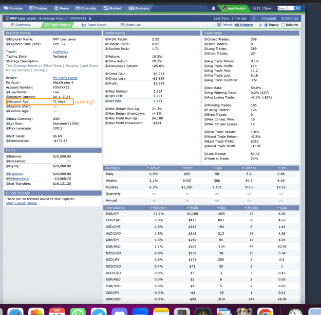
Task: Expand the explorer with Expand button
Action: [x=269, y=18]
